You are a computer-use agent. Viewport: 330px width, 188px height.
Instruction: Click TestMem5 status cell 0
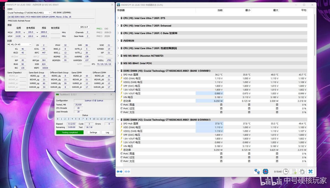tap(58, 119)
